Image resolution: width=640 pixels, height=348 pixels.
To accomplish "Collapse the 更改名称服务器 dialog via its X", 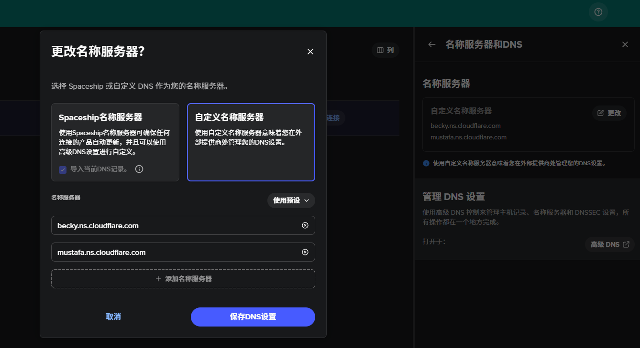I will tap(310, 51).
